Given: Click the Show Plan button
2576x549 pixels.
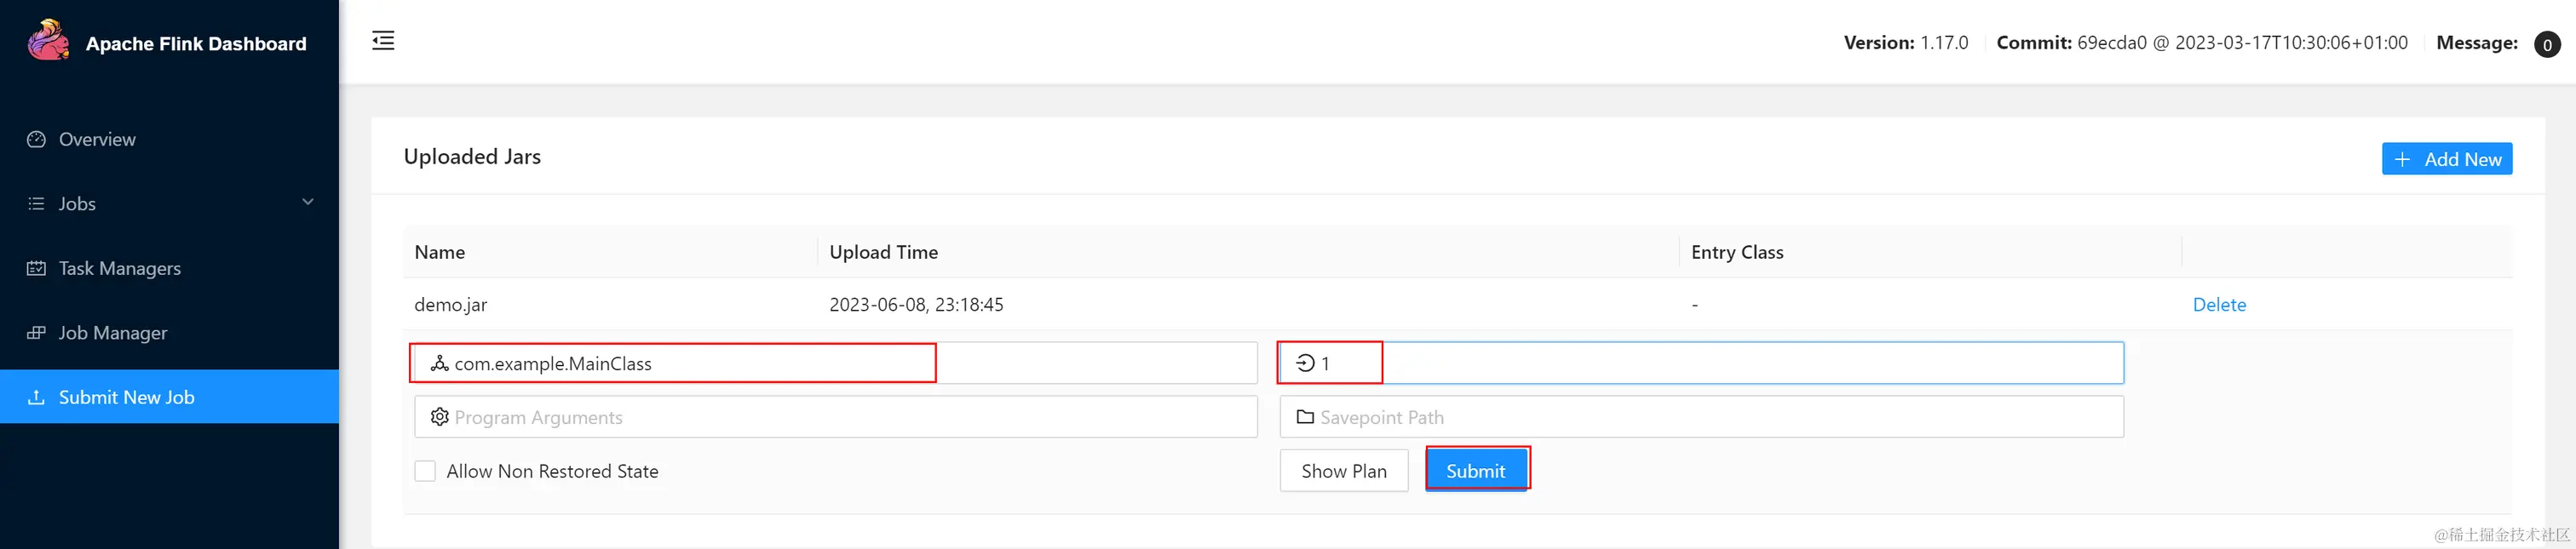Looking at the screenshot, I should pyautogui.click(x=1344, y=470).
